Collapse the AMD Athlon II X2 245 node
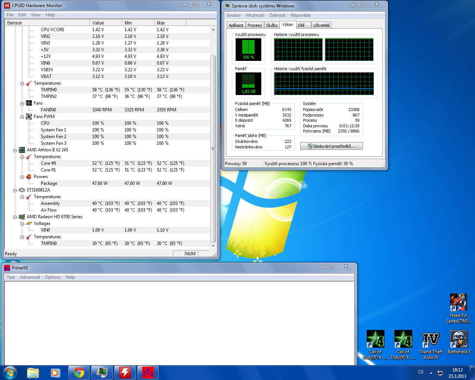The width and height of the screenshot is (475, 380). 15,150
